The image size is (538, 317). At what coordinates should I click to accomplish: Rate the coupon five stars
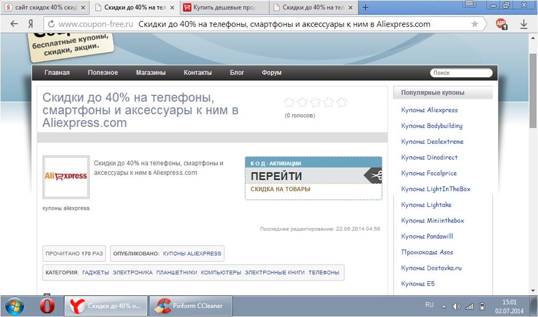pos(342,102)
